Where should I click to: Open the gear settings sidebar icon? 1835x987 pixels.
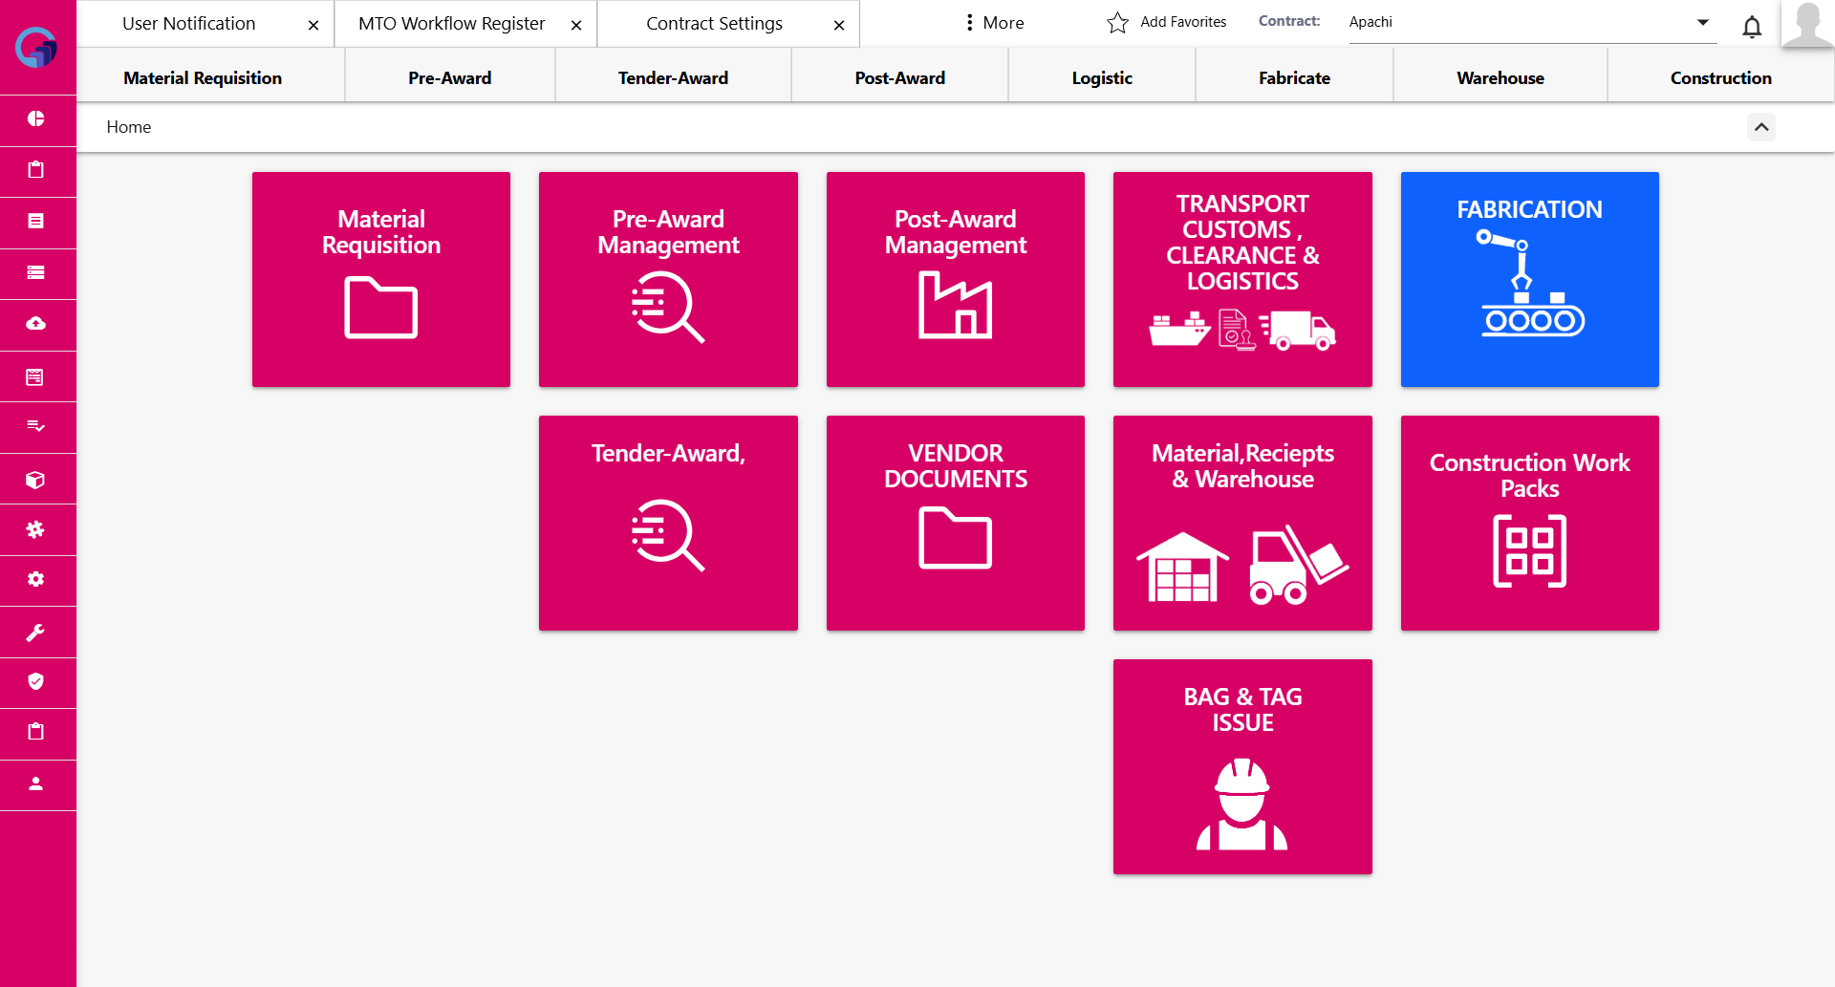[36, 580]
